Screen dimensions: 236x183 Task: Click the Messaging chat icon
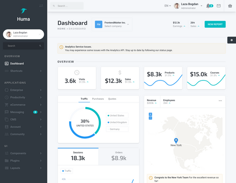[x=6, y=112]
